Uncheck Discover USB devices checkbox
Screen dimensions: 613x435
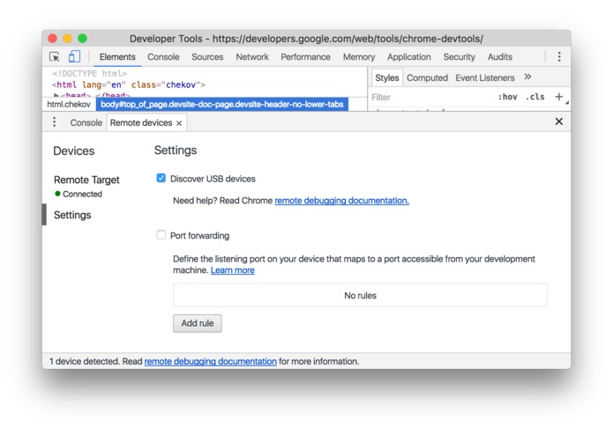click(x=161, y=178)
